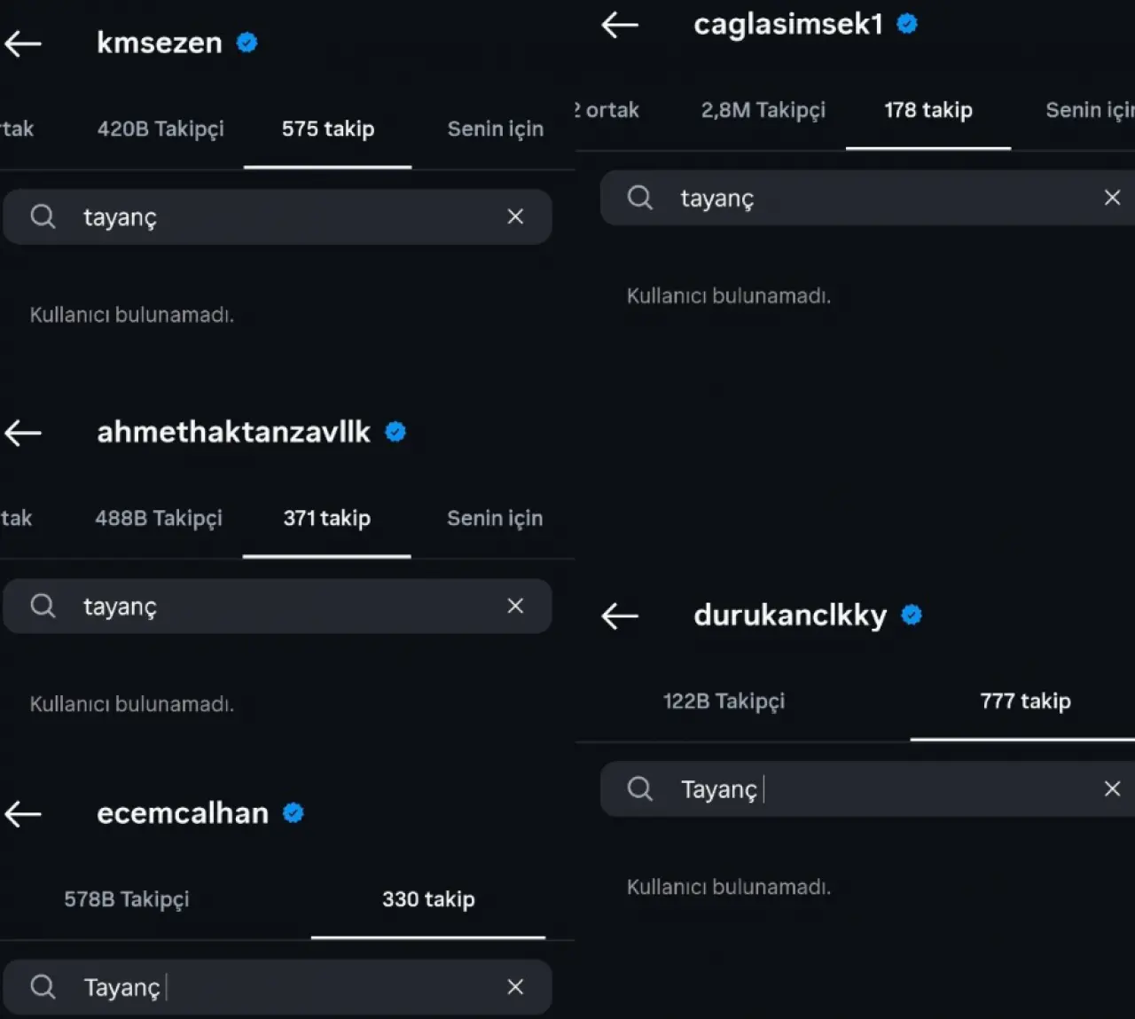Open Senin için tab under ahmethaktanzavllk

coord(495,518)
